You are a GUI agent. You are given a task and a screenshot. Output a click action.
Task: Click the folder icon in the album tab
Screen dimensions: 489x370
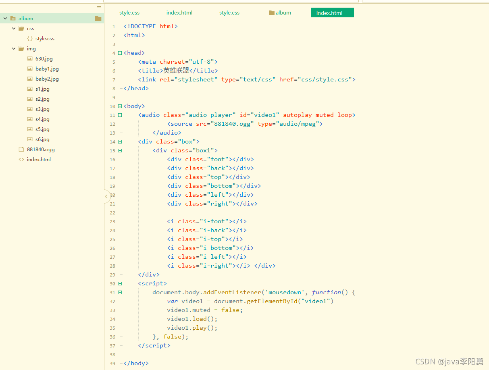(x=272, y=12)
